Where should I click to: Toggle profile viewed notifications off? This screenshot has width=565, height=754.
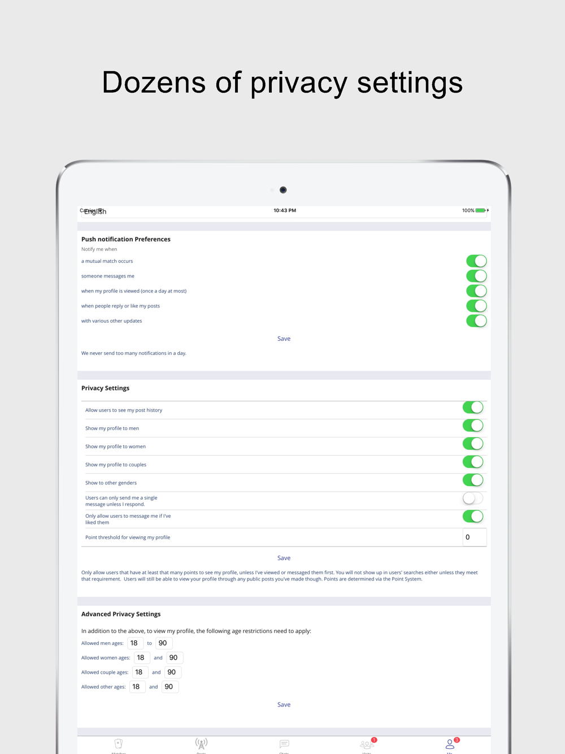(476, 291)
